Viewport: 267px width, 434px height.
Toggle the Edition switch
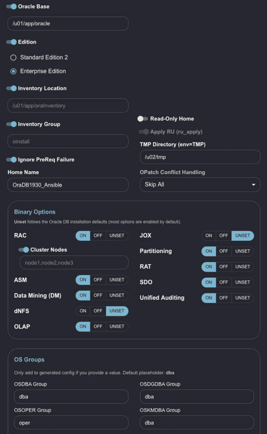point(11,42)
